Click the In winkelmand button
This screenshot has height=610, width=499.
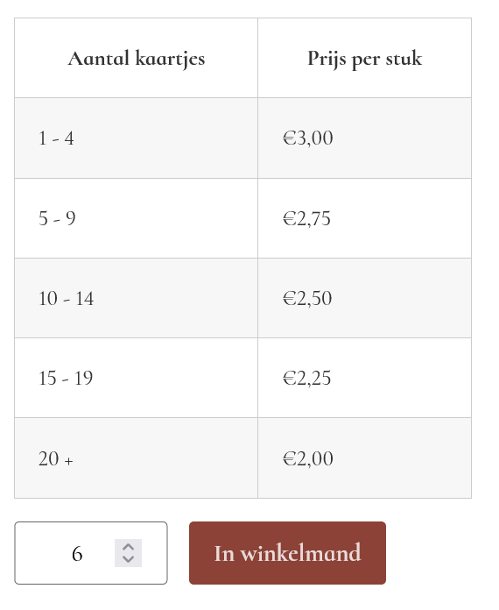[x=287, y=553]
